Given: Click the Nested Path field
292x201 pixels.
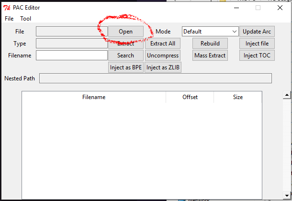Looking at the screenshot, I should pos(156,78).
